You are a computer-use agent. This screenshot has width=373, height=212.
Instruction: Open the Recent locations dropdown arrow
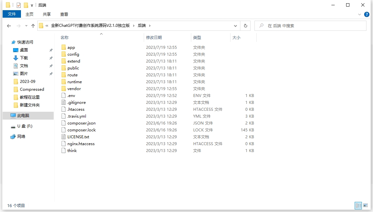click(x=26, y=26)
